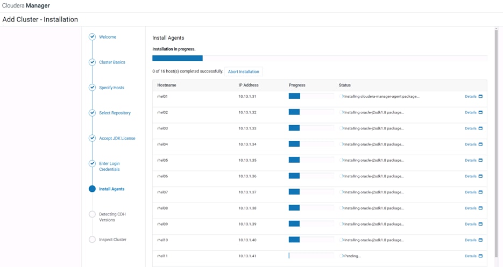This screenshot has width=503, height=267.
Task: Go to the Enter Login Credentials step
Action: pos(109,167)
